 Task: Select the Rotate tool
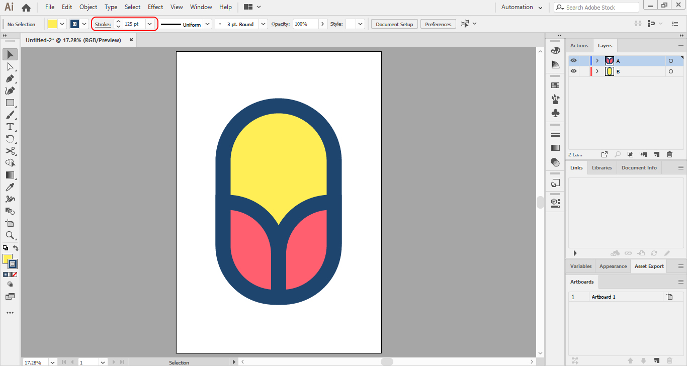pos(10,139)
